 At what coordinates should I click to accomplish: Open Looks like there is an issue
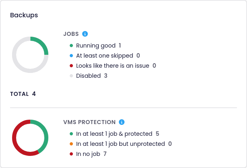[112, 66]
